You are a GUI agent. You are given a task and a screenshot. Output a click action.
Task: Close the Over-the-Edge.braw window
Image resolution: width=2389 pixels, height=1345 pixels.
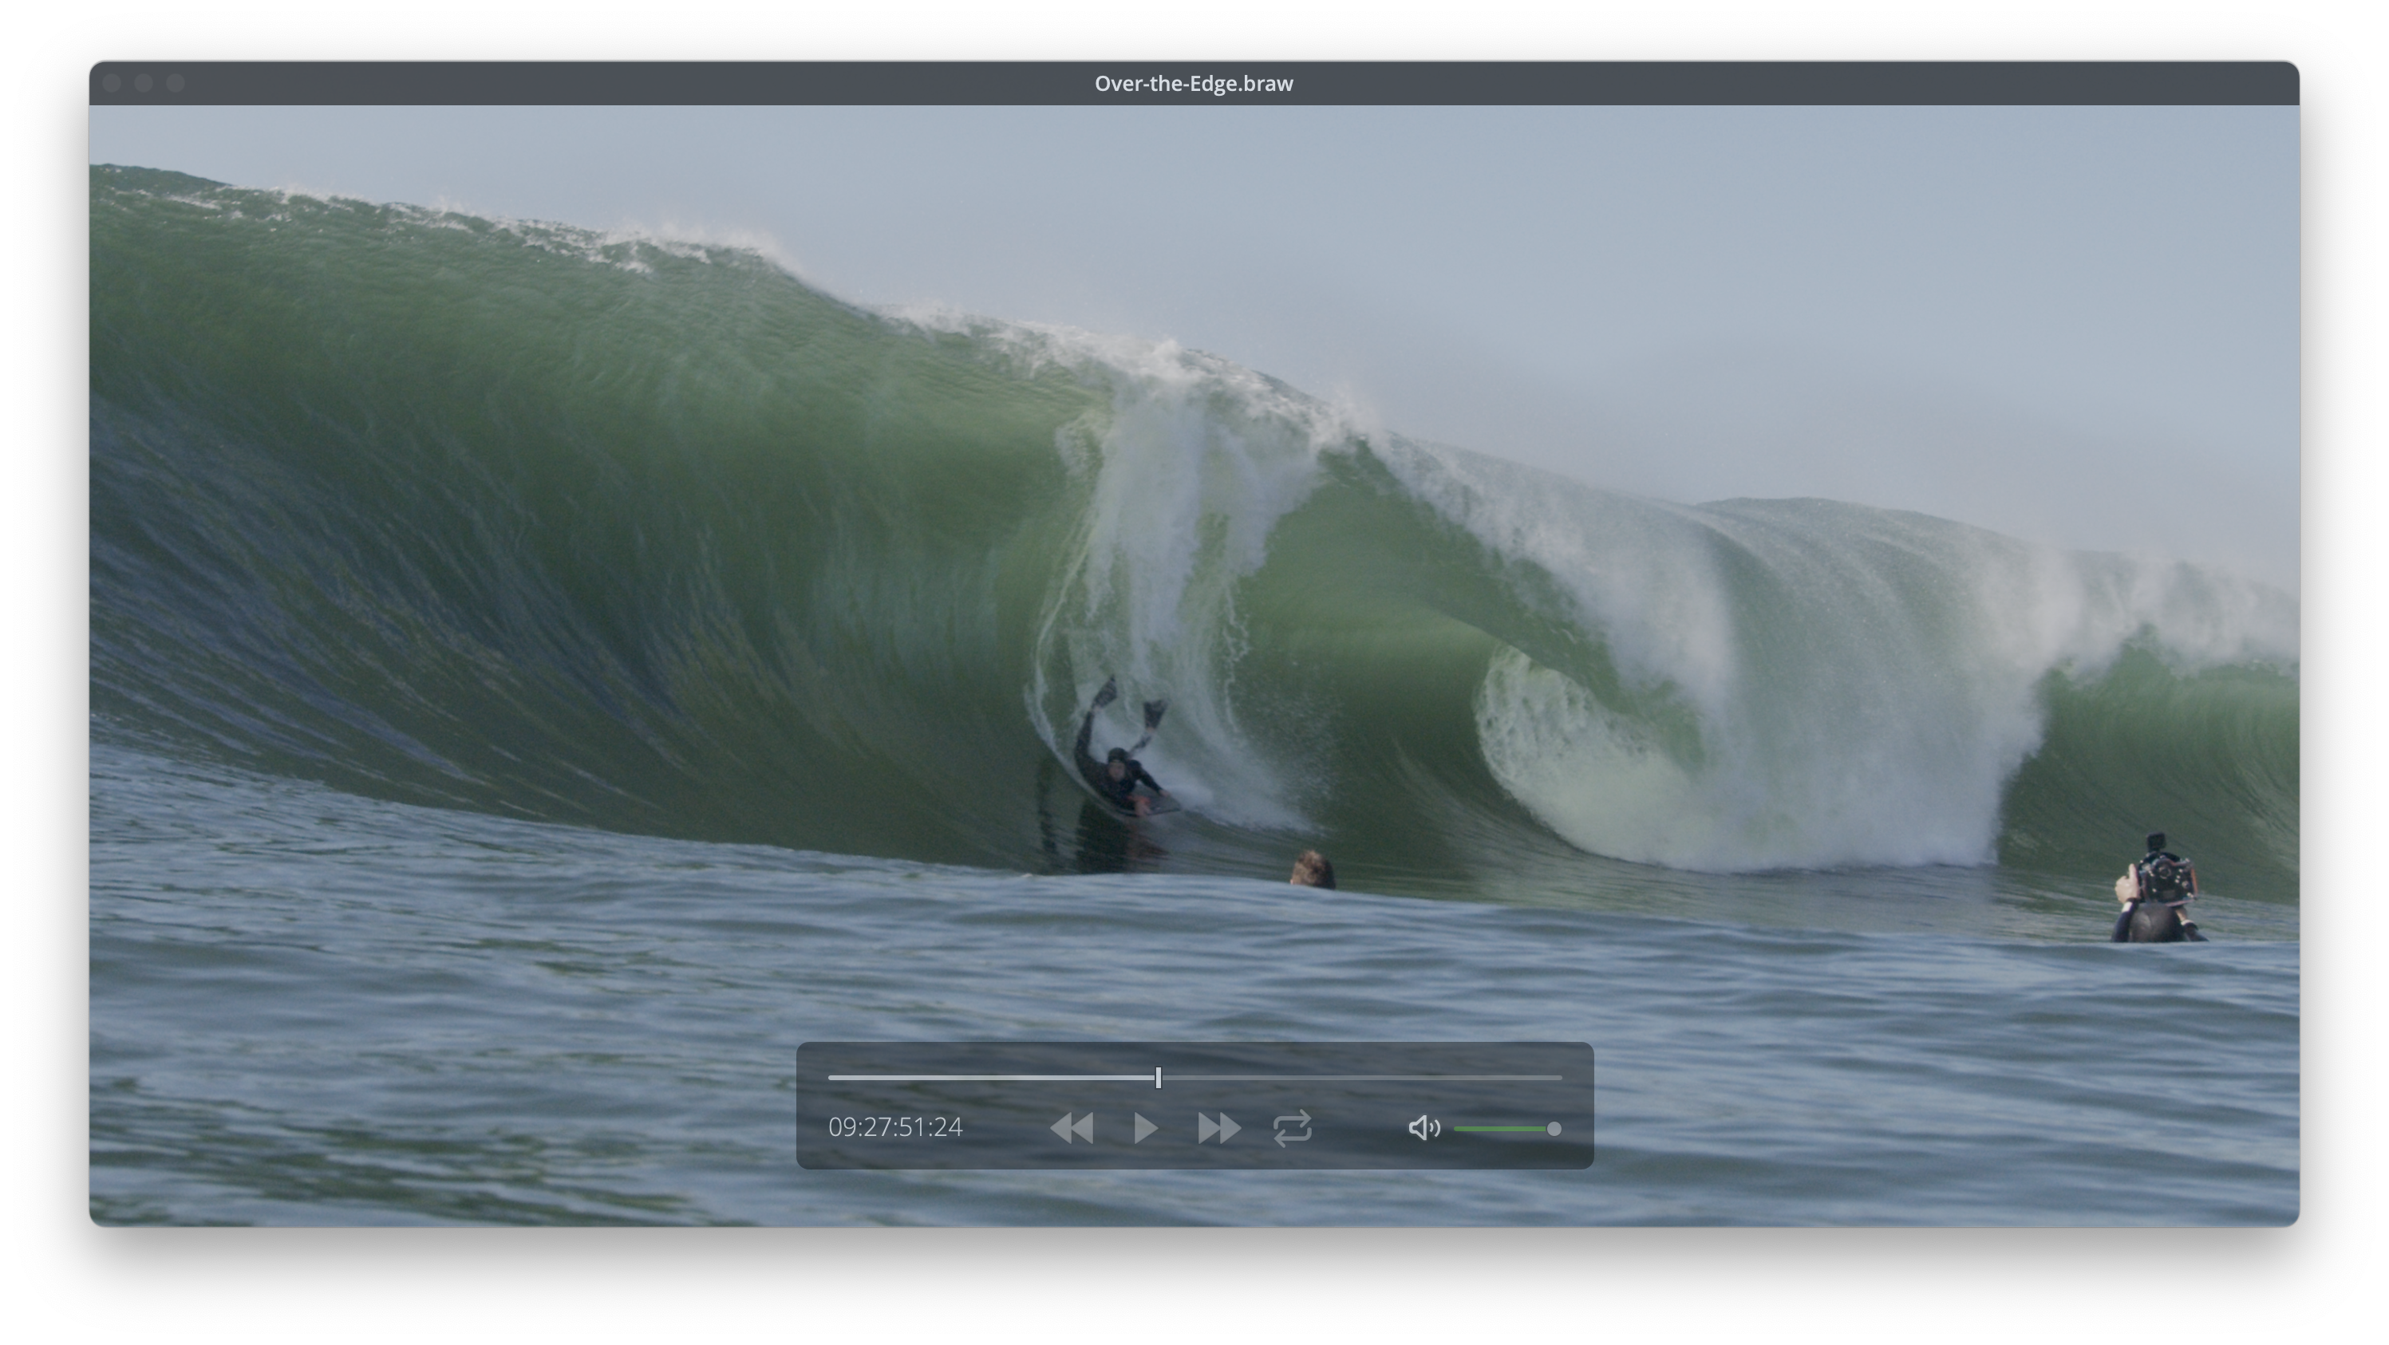coord(111,84)
